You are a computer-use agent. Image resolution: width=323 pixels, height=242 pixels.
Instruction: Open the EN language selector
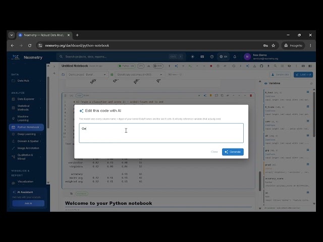coord(223,56)
